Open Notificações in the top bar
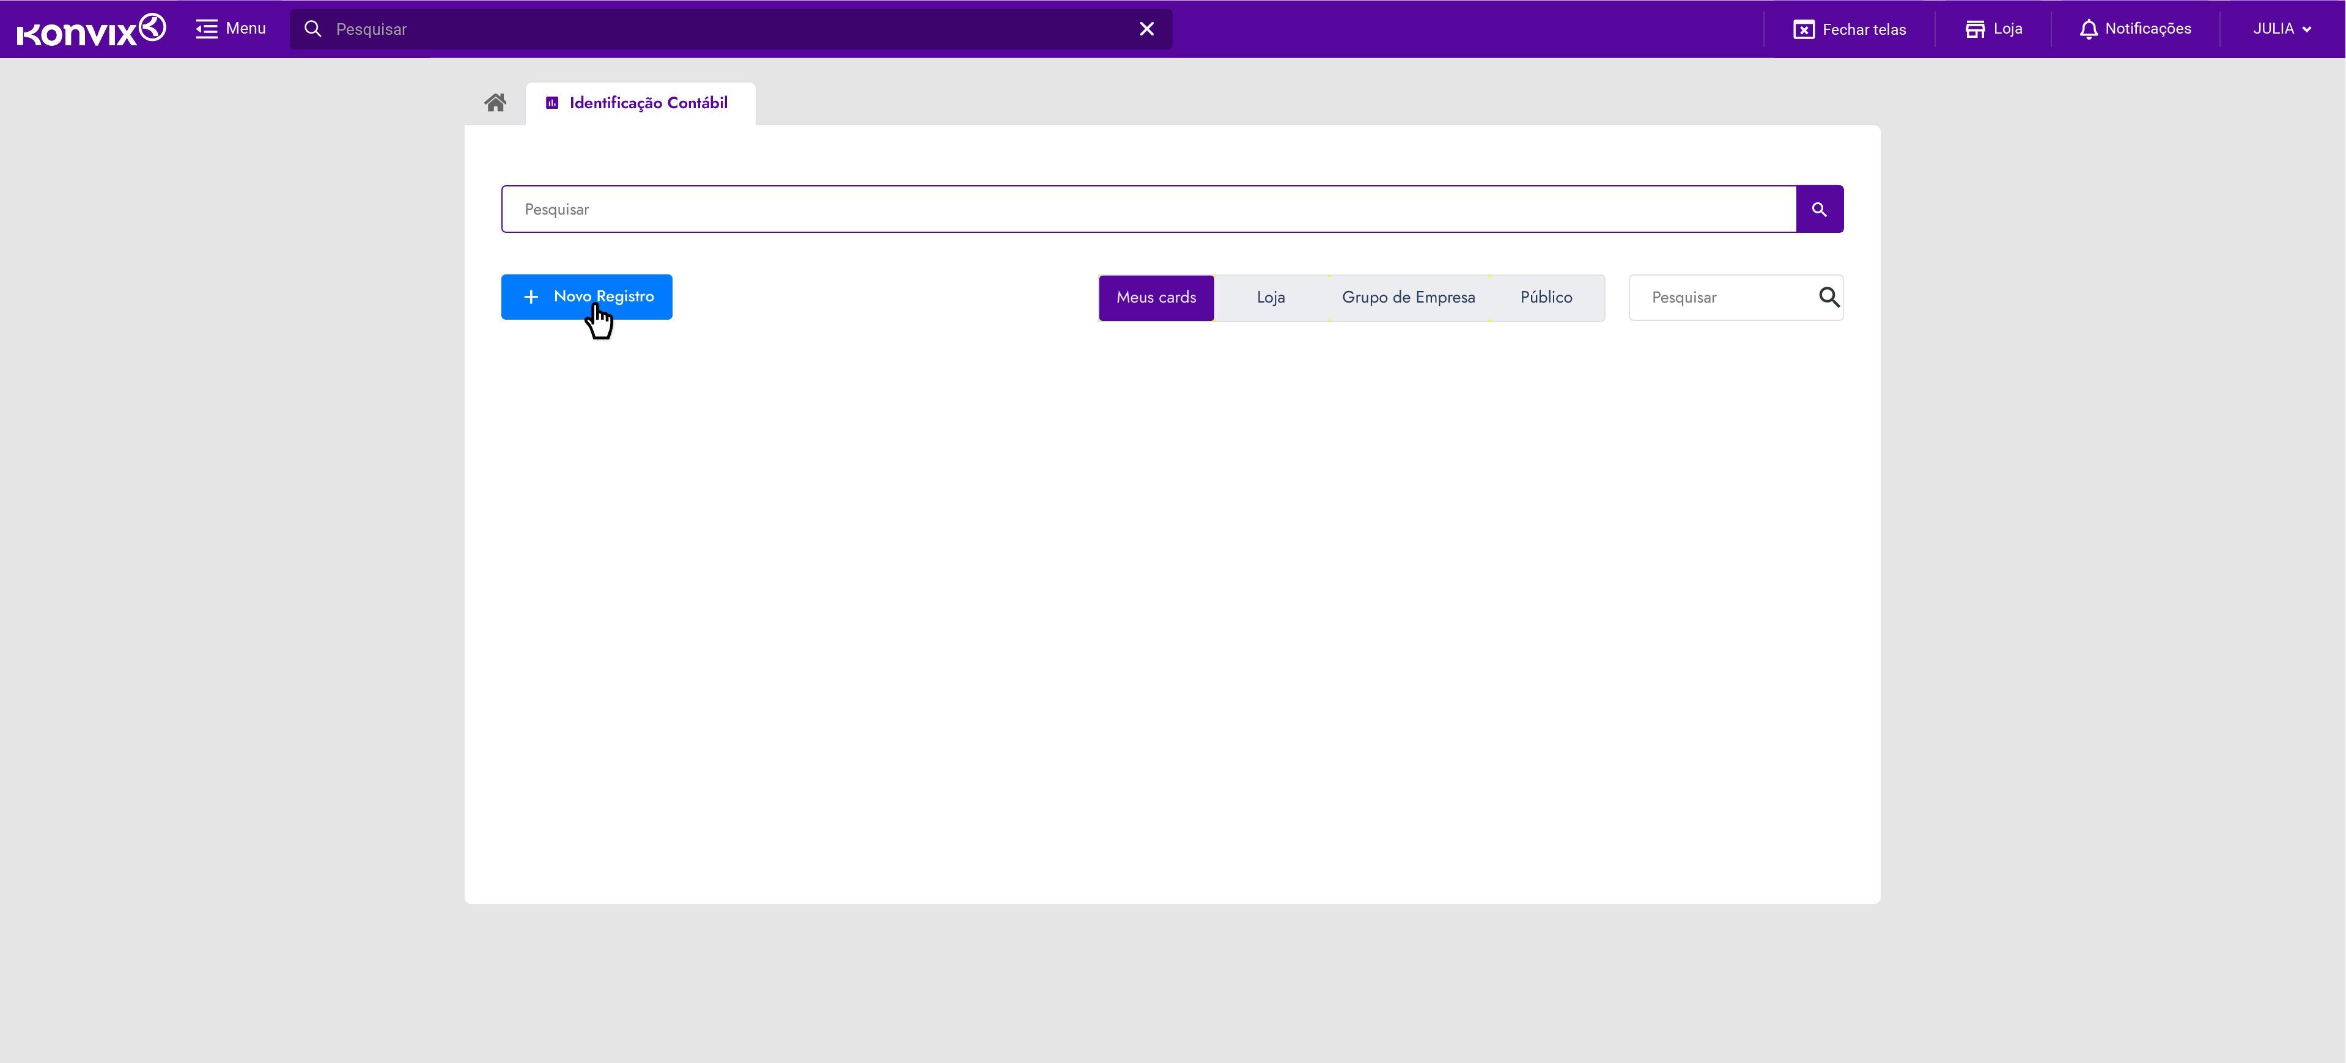Viewport: 2346px width, 1063px height. point(2134,29)
